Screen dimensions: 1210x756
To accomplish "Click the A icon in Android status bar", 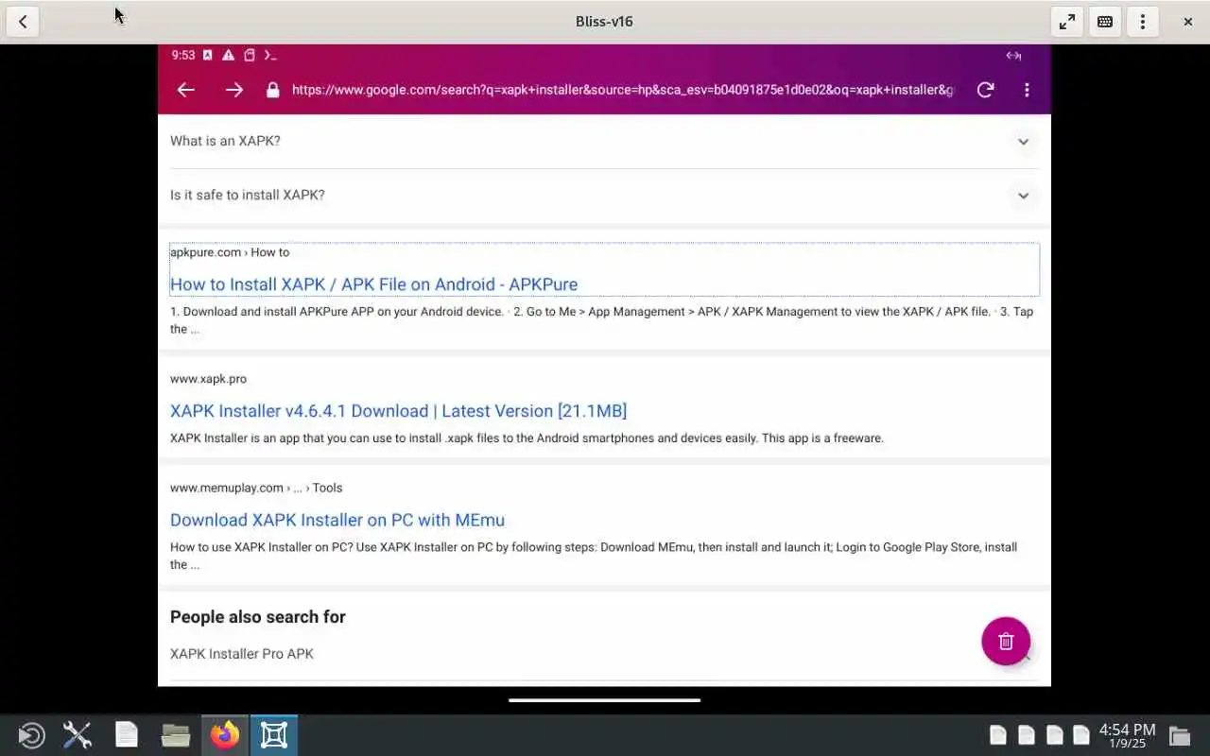I will pos(208,56).
